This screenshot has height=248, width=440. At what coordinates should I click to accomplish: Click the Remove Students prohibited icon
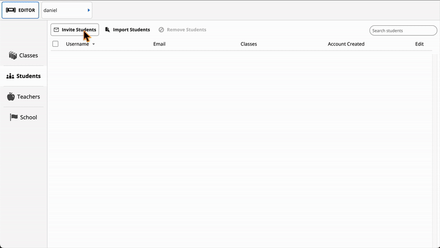pyautogui.click(x=161, y=30)
